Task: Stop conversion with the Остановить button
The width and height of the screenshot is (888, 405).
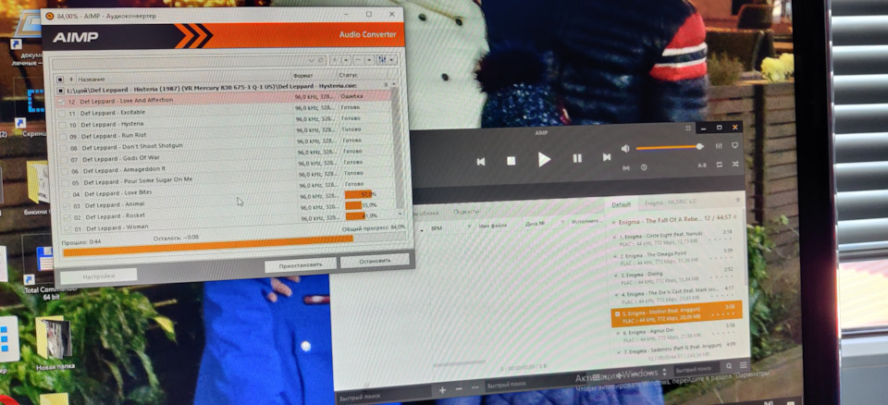Action: click(375, 261)
